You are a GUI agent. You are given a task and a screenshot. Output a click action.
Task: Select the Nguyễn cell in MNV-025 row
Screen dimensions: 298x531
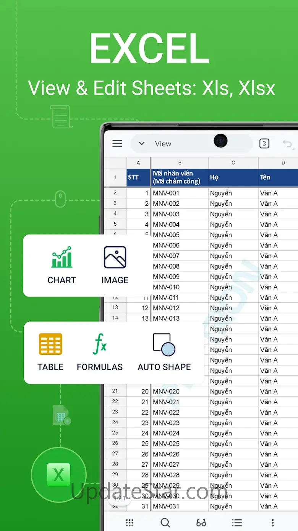coord(233,444)
